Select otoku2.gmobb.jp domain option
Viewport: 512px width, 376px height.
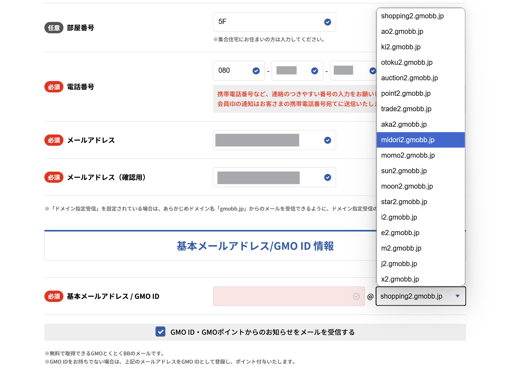point(421,62)
